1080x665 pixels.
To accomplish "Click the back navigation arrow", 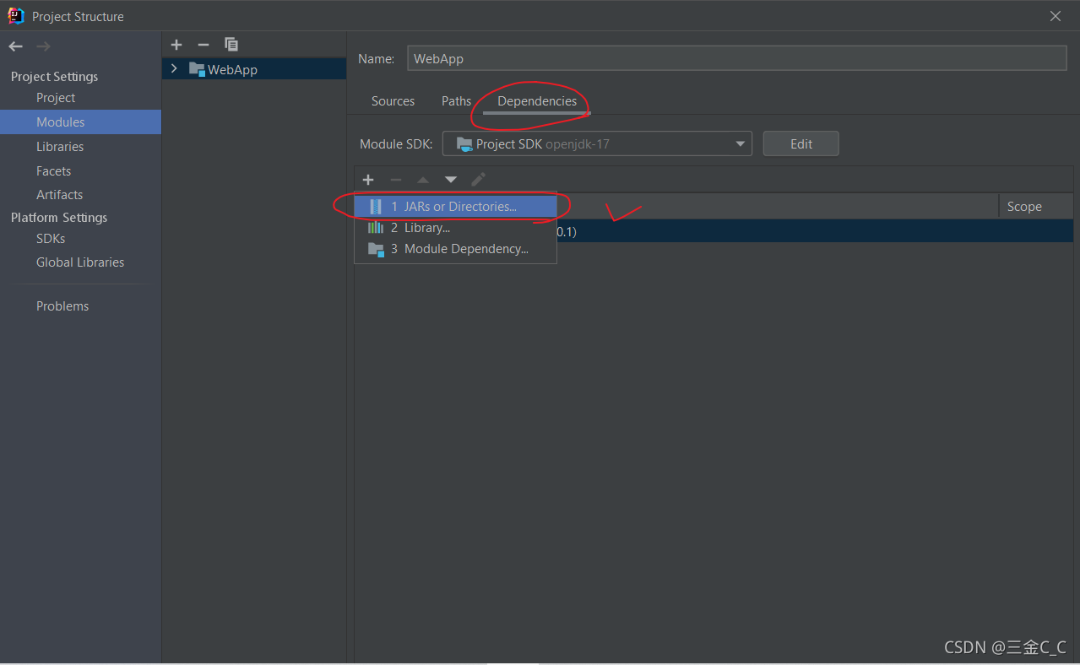I will click(x=15, y=46).
